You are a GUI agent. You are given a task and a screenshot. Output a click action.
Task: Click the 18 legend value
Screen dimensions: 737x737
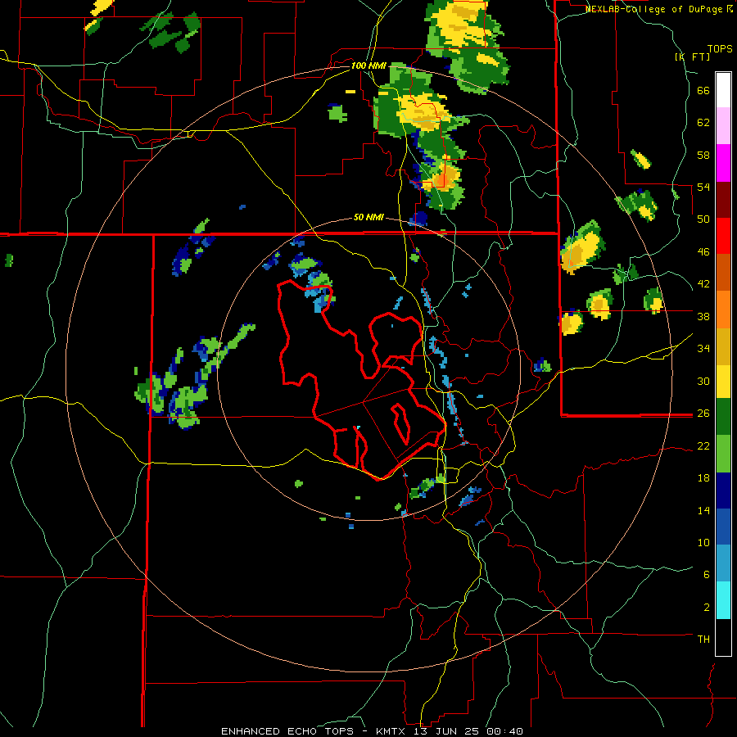click(703, 477)
